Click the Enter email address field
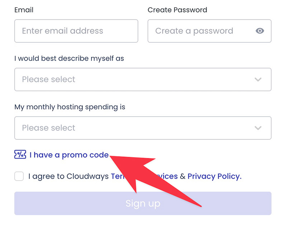 pyautogui.click(x=76, y=31)
